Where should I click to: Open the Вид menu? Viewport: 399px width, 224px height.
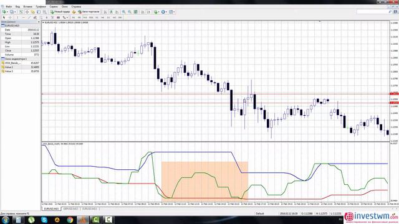(17, 7)
